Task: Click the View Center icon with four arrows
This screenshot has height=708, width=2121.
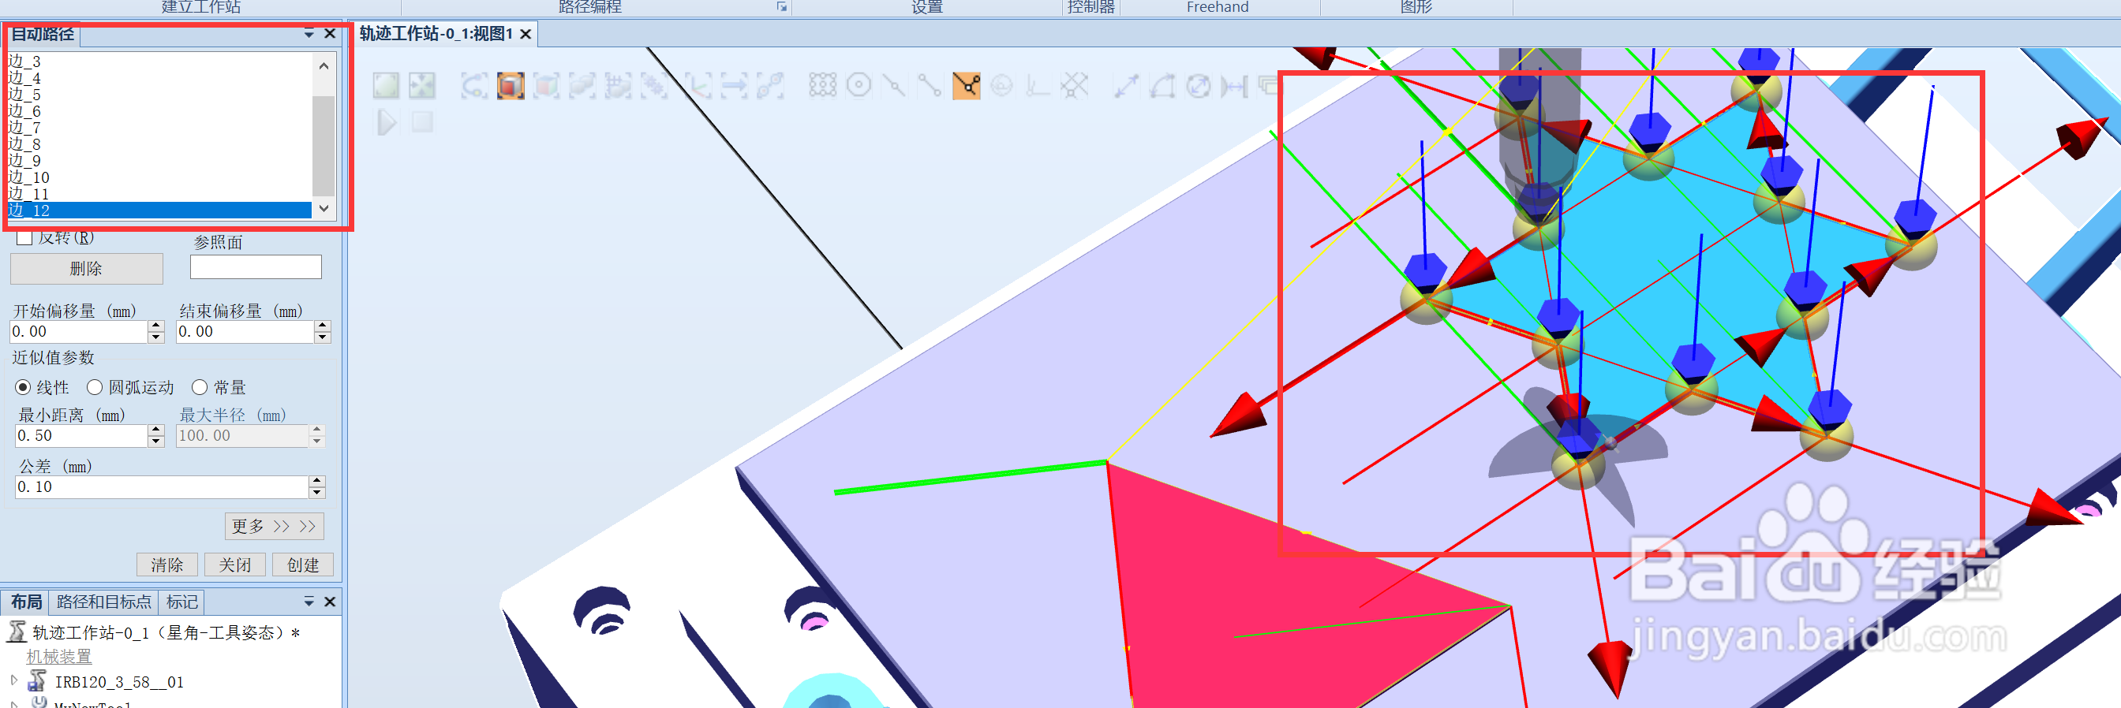Action: [421, 85]
